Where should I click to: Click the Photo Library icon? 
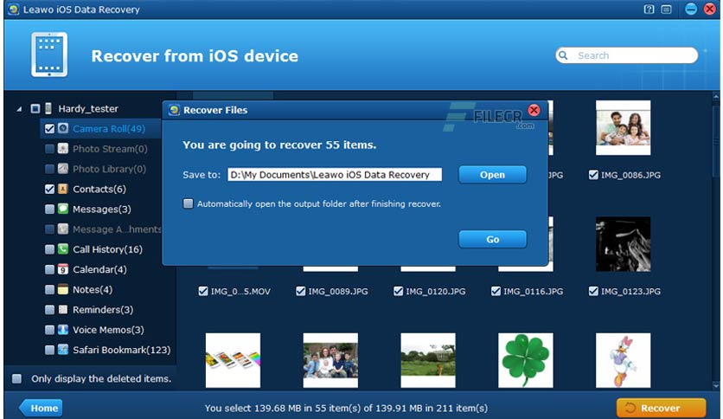[x=63, y=169]
